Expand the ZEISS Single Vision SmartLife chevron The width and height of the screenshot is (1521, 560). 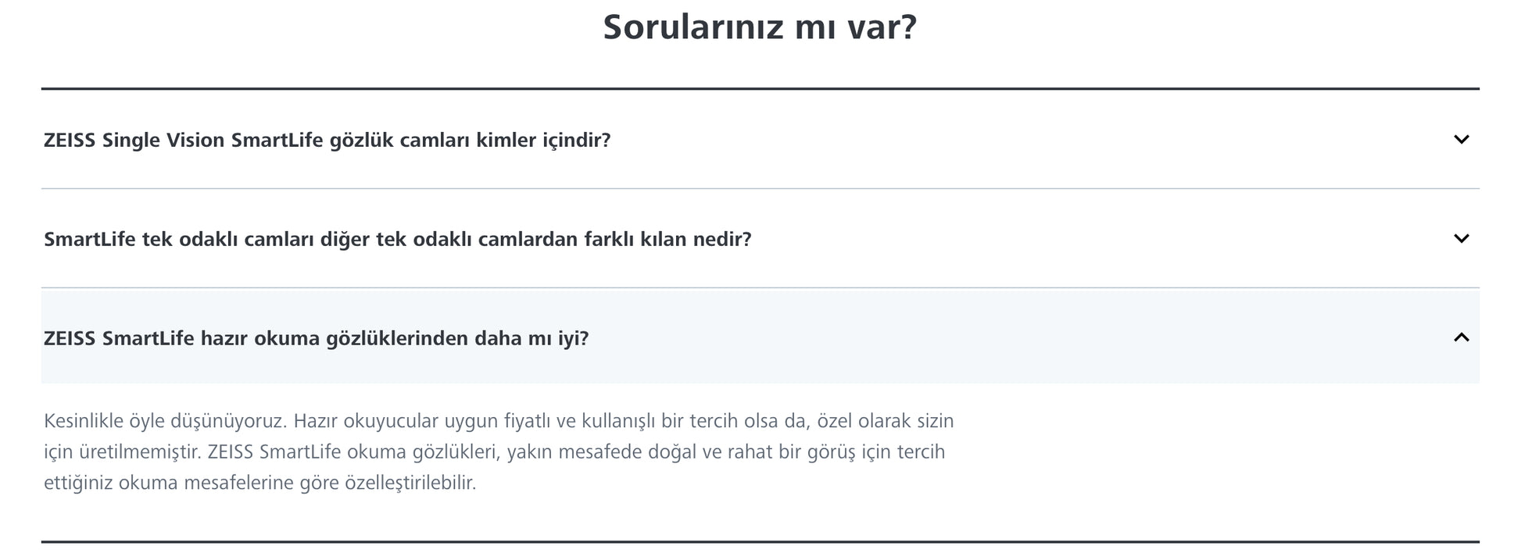[1461, 140]
